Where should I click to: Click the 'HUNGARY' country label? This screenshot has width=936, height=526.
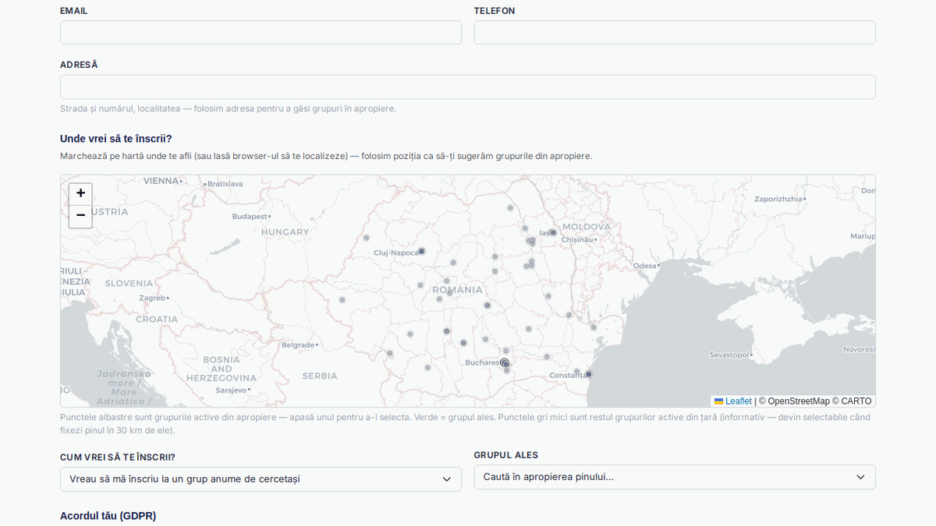click(x=285, y=232)
